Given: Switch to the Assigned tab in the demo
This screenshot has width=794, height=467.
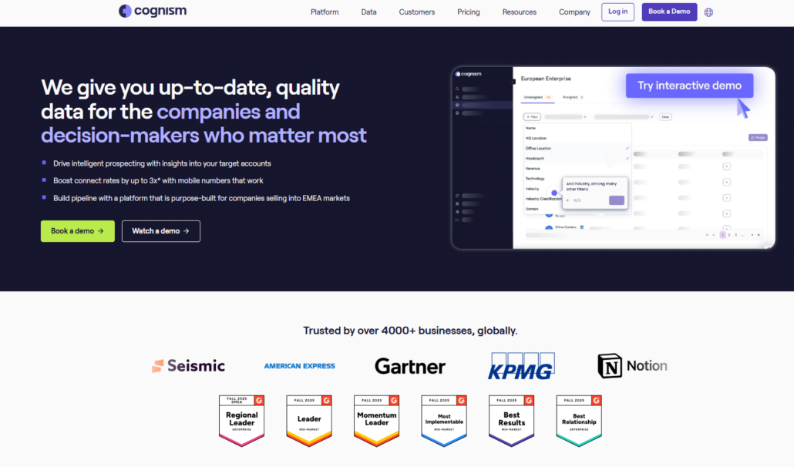Looking at the screenshot, I should 572,98.
